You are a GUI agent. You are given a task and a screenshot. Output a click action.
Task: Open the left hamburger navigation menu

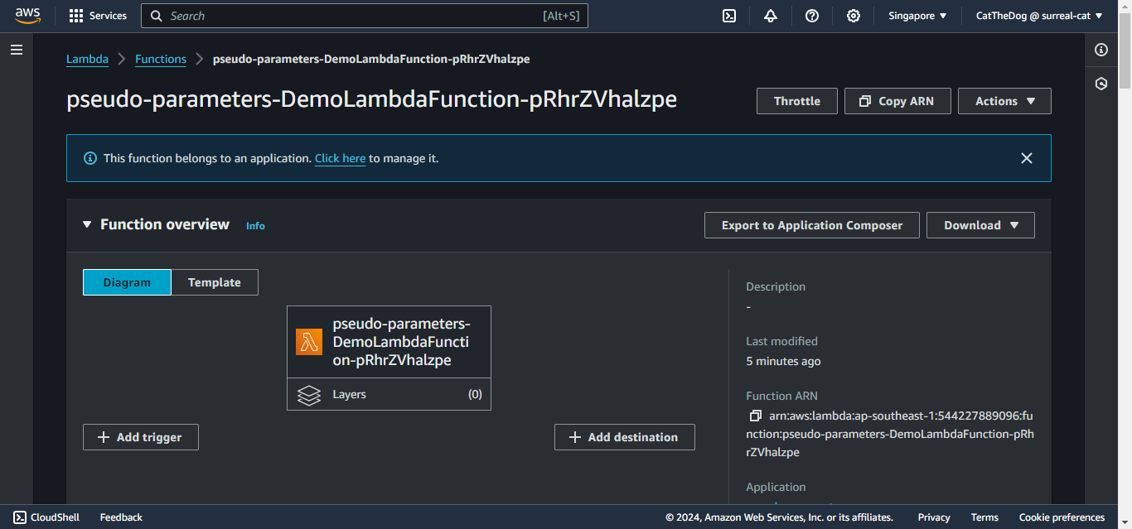pyautogui.click(x=17, y=50)
